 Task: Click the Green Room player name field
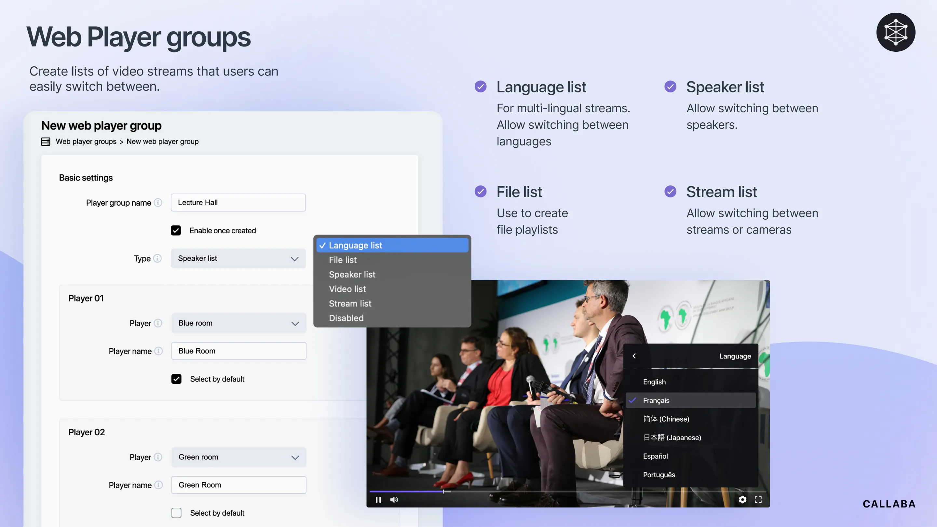(x=238, y=485)
